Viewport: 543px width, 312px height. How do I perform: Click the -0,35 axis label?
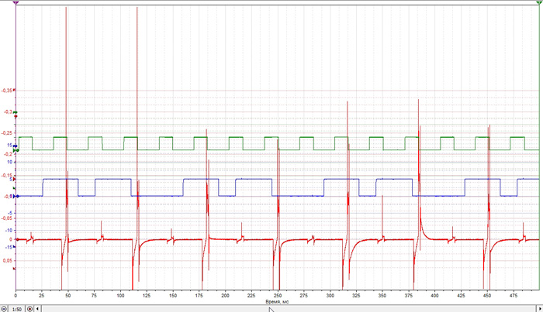(x=7, y=91)
